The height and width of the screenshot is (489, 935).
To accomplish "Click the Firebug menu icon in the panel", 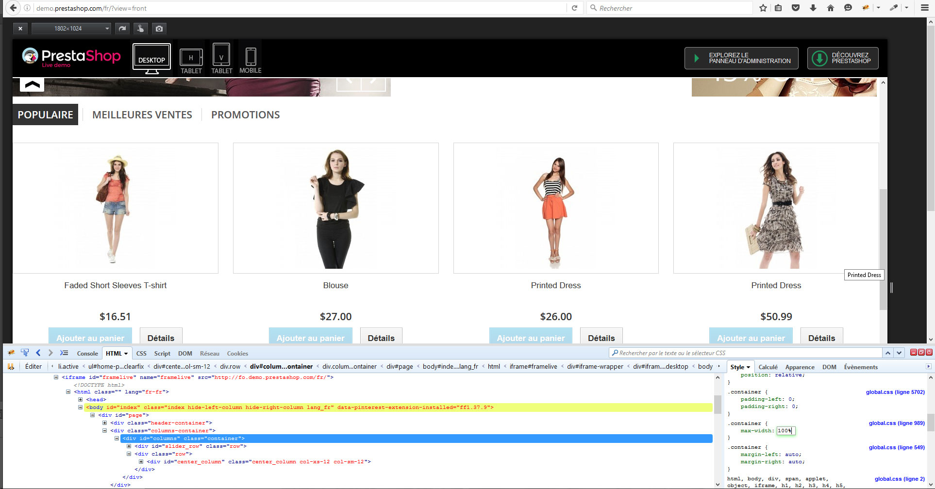I will [11, 353].
